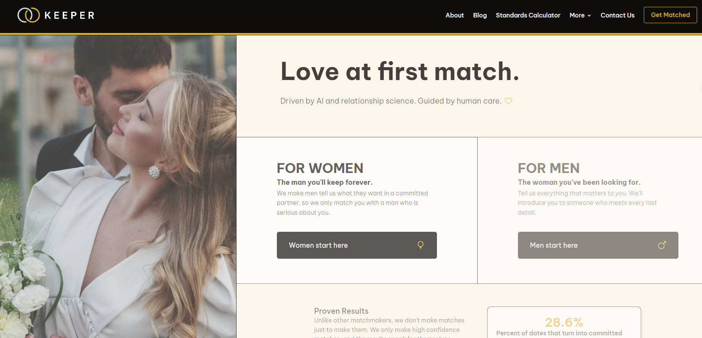Open the About page
Image resolution: width=702 pixels, height=338 pixels.
(454, 15)
